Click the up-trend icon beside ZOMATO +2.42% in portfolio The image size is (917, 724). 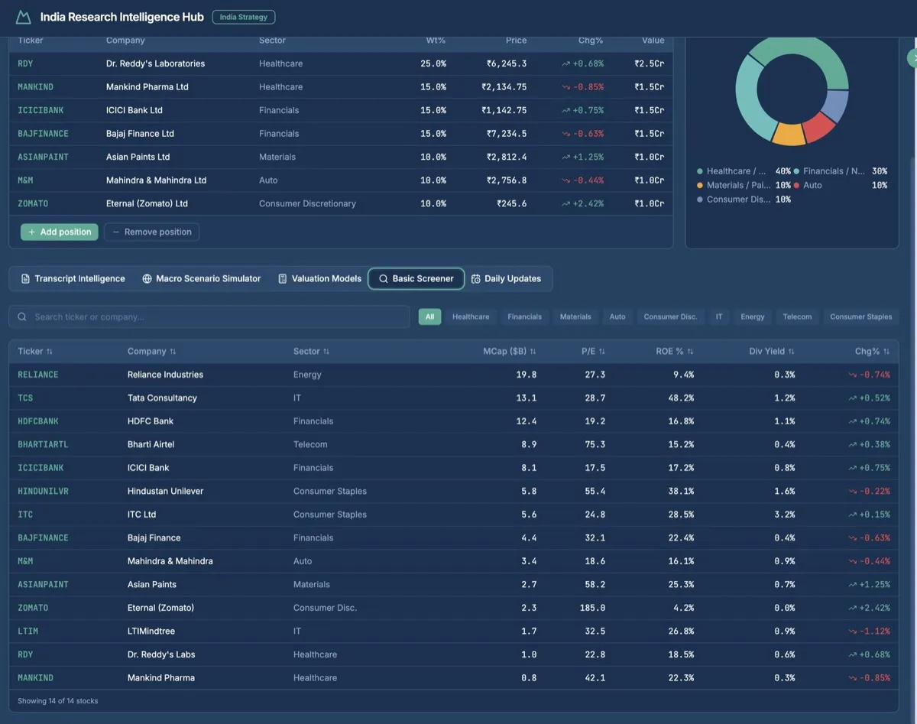pos(565,204)
